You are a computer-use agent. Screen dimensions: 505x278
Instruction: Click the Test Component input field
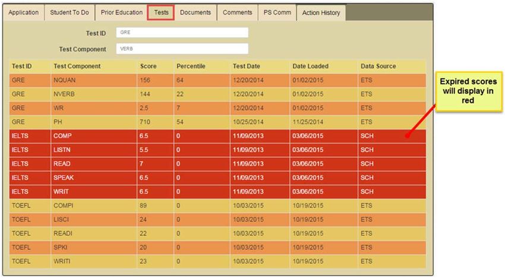tap(182, 49)
